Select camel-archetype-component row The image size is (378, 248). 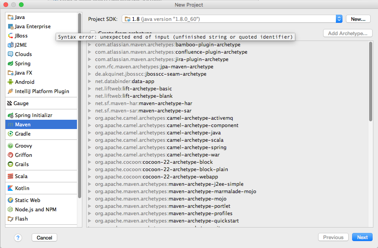pyautogui.click(x=227, y=125)
